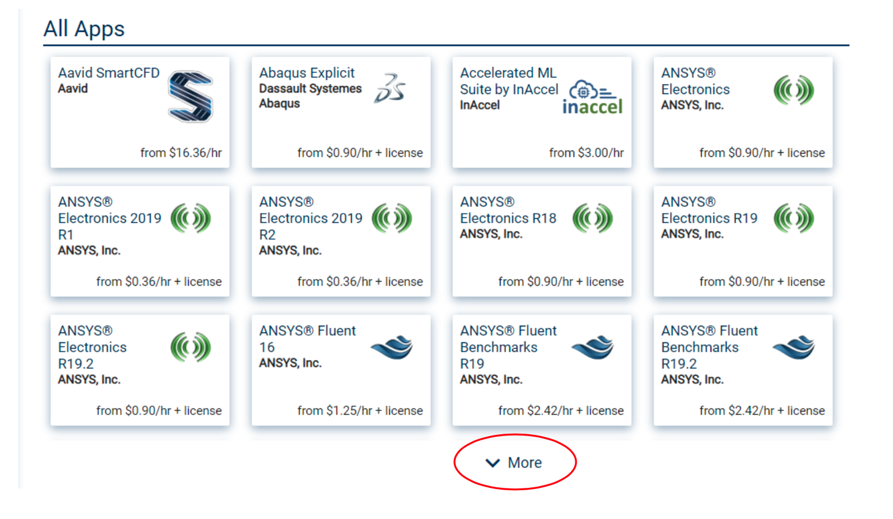Open ANSYS Electronics 2019 R1 title
Viewport: 893px width, 519px height.
tap(109, 218)
